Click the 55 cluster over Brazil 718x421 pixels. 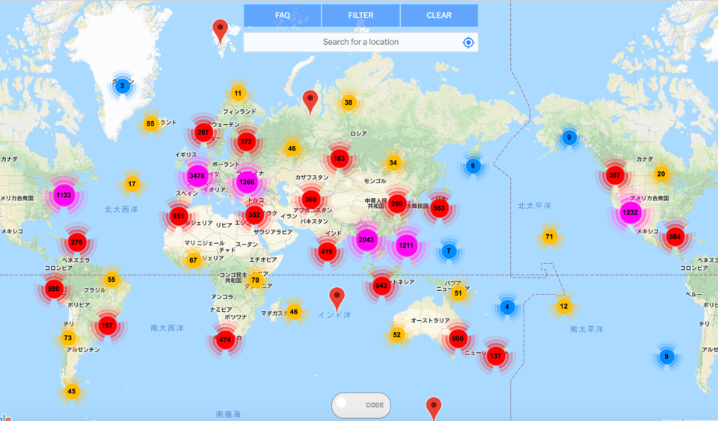tap(111, 280)
